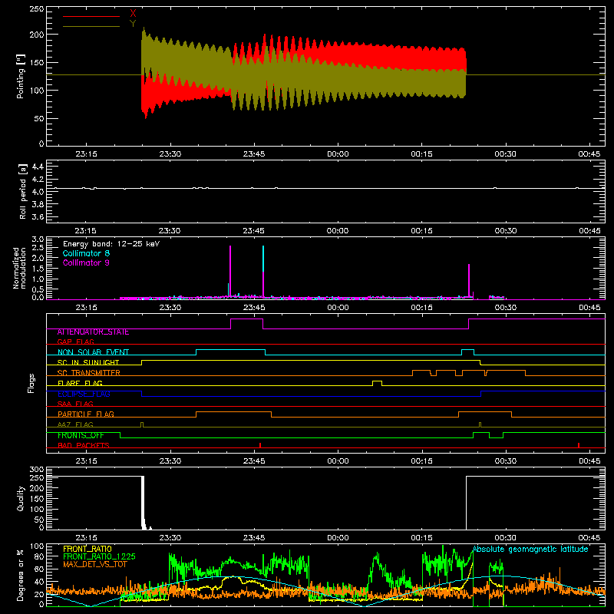Click the 4.4 tick on Roll period axis
The width and height of the screenshot is (614, 614).
tap(38, 167)
